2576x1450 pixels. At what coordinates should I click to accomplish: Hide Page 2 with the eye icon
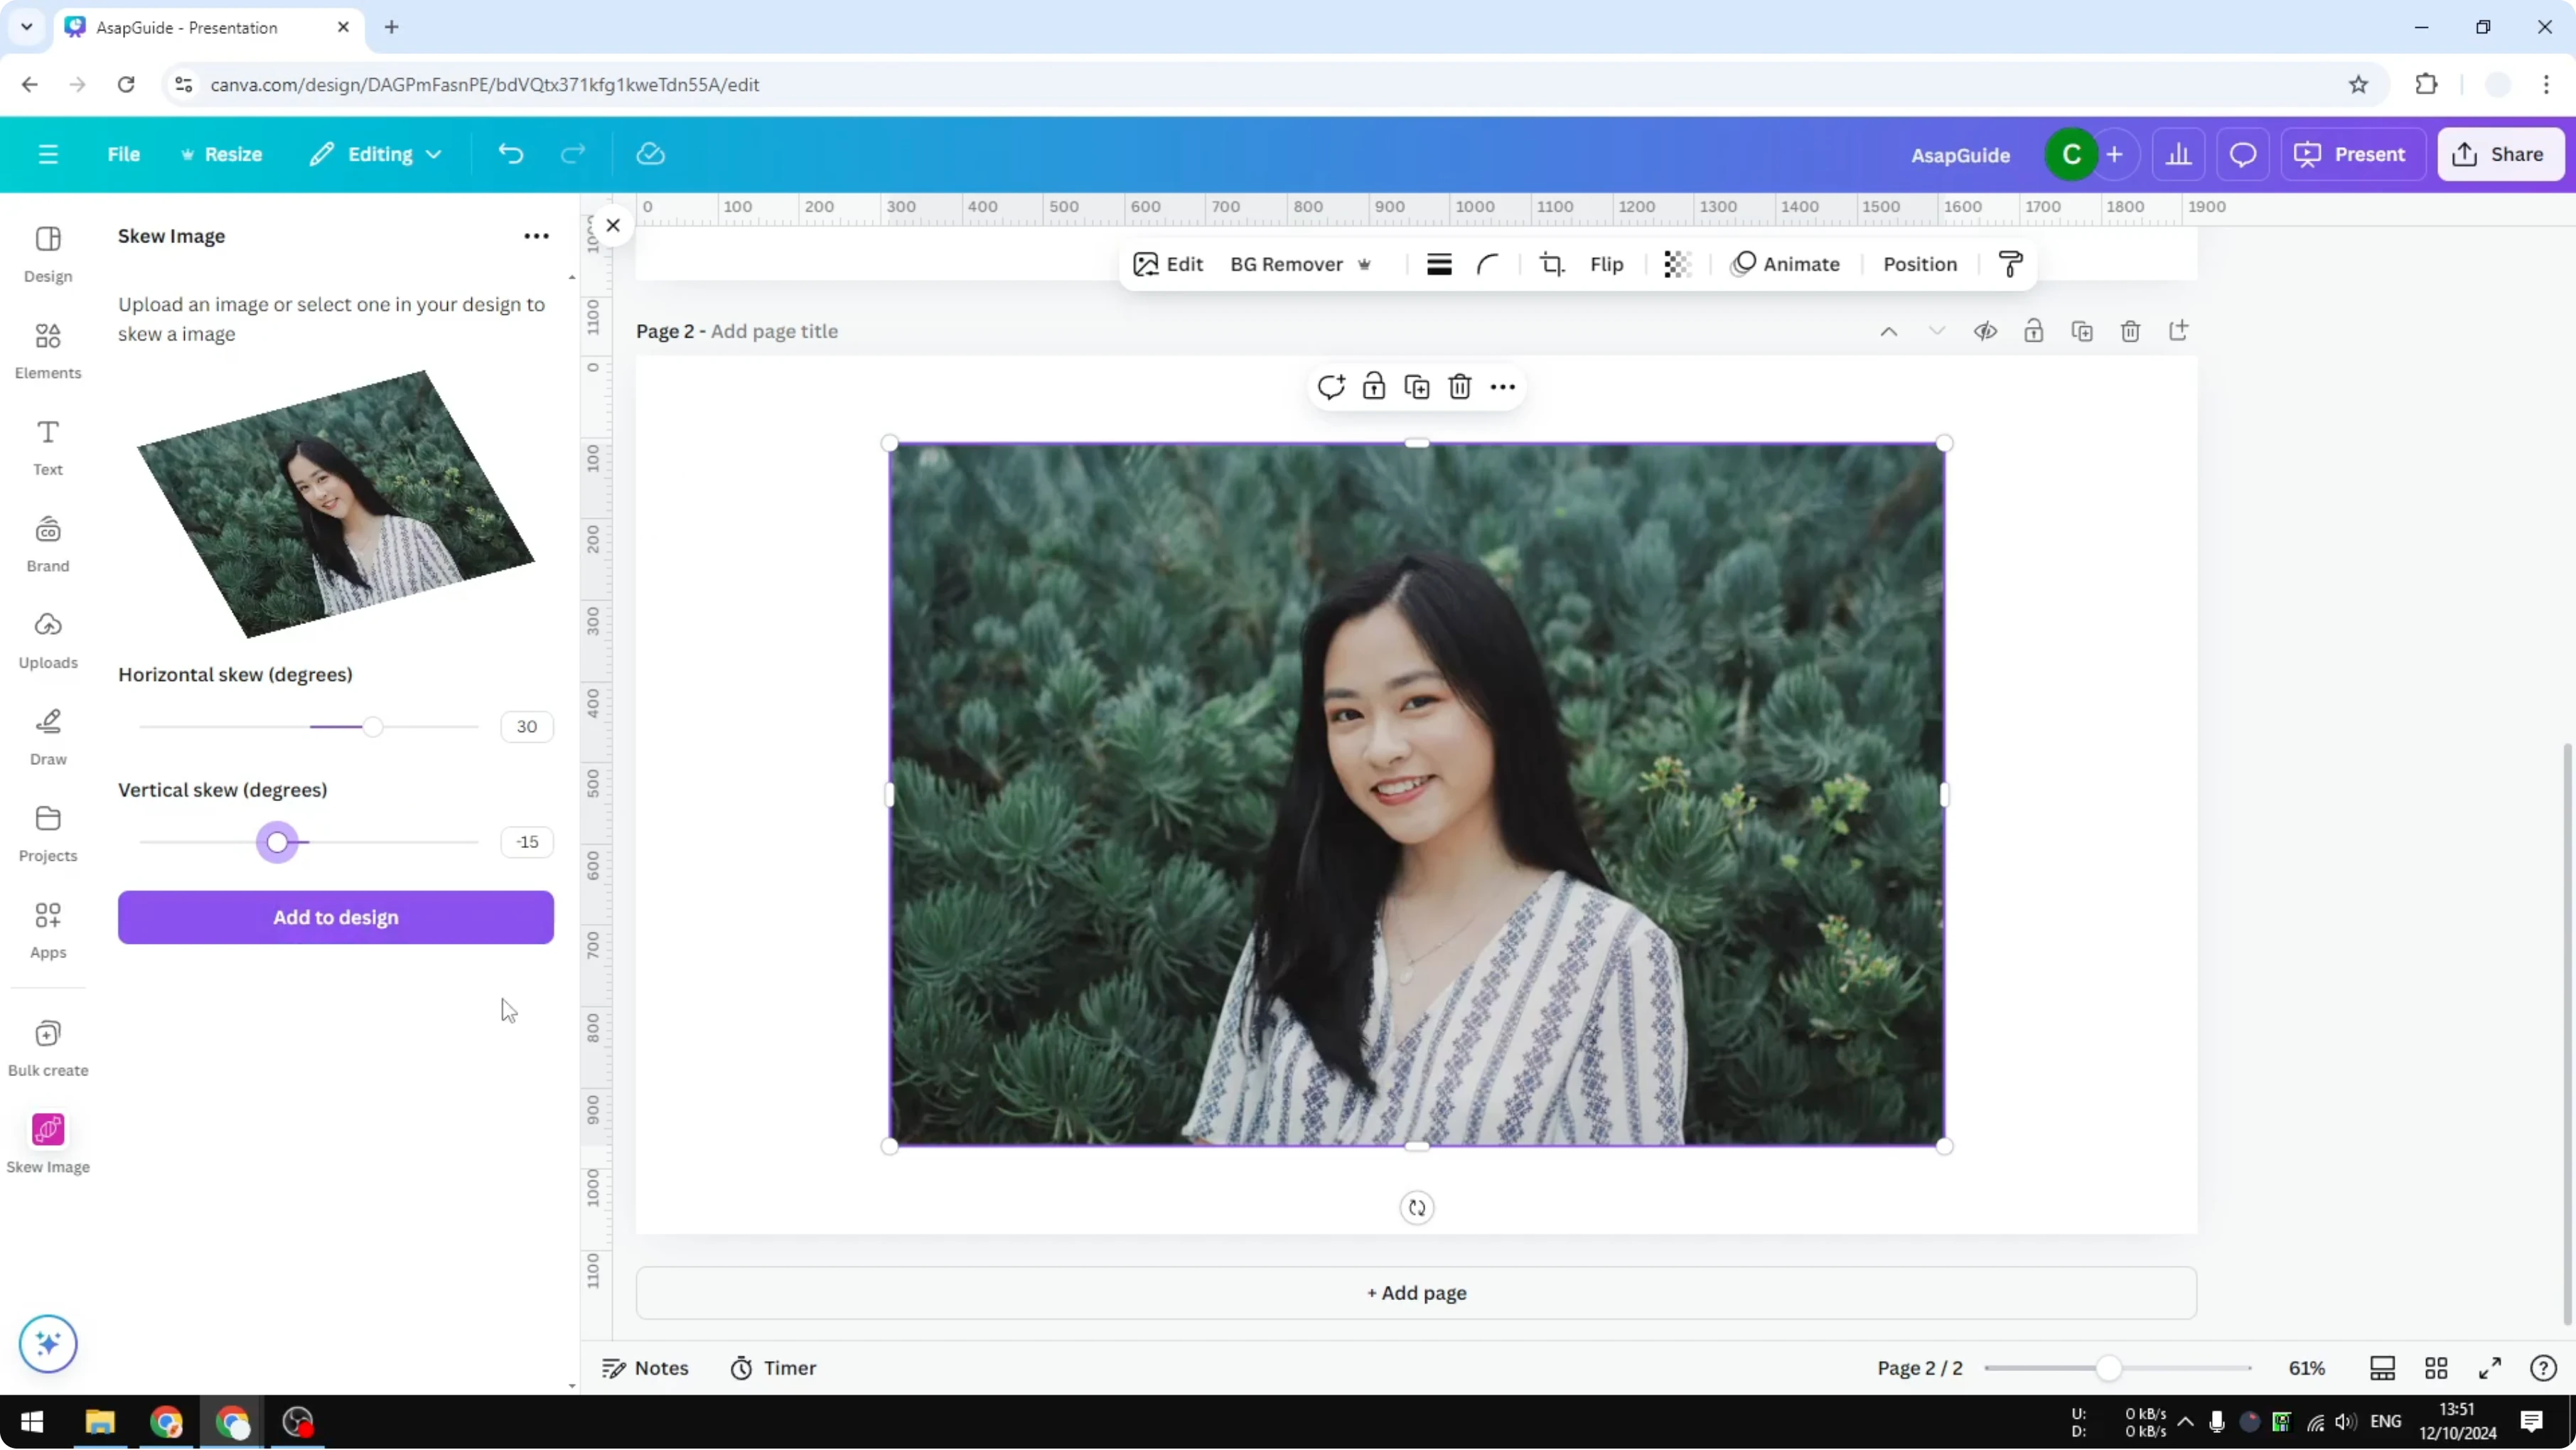click(x=1986, y=331)
